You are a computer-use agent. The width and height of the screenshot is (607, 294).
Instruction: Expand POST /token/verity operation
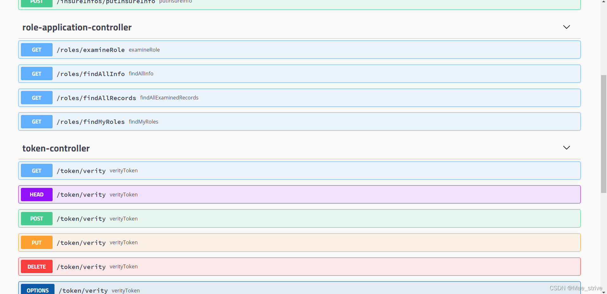(299, 219)
